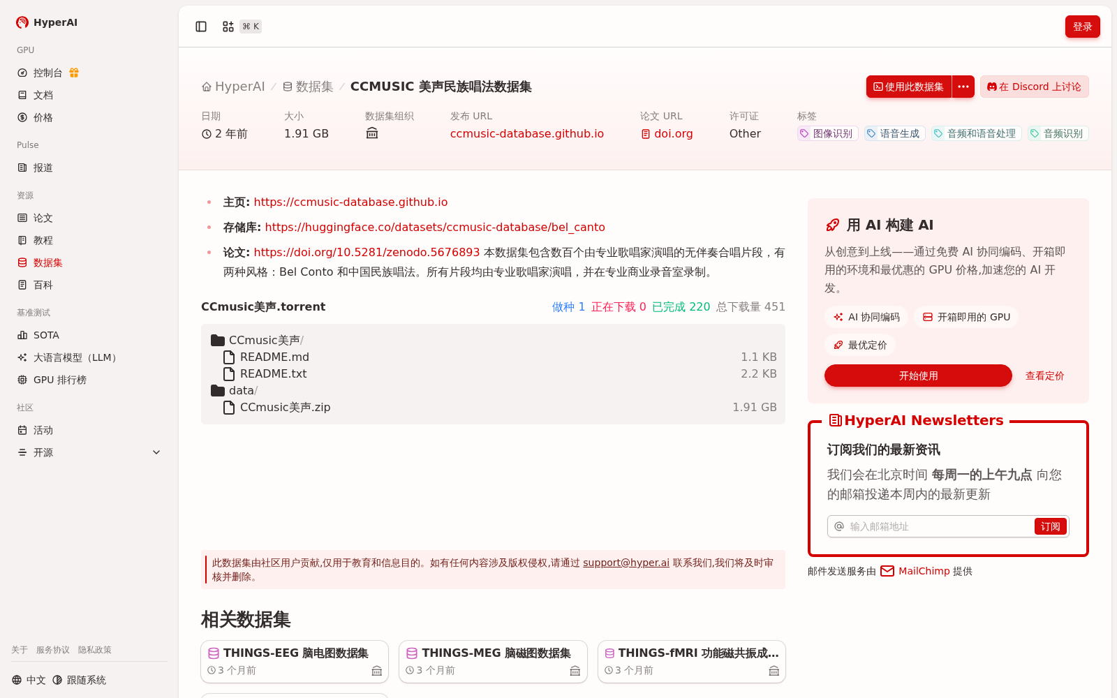Open THINGS-EEG 脑电图数据集 card
The image size is (1117, 698).
coord(295,661)
